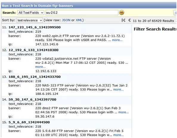Click the Filter Search Results heading
The image size is (177, 138).
pyautogui.click(x=155, y=29)
